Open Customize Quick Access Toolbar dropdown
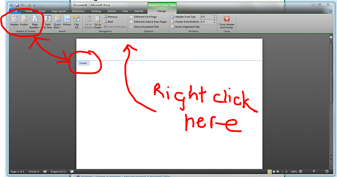 tap(35, 5)
